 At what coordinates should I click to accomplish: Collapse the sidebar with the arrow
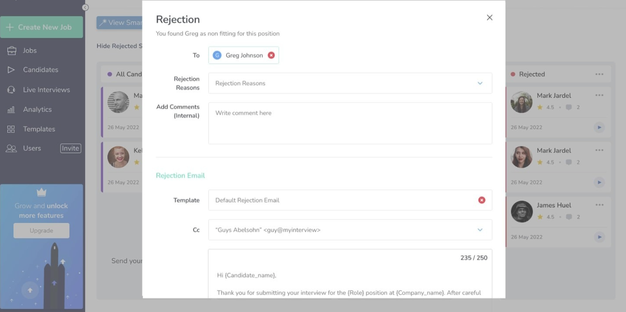(x=85, y=7)
